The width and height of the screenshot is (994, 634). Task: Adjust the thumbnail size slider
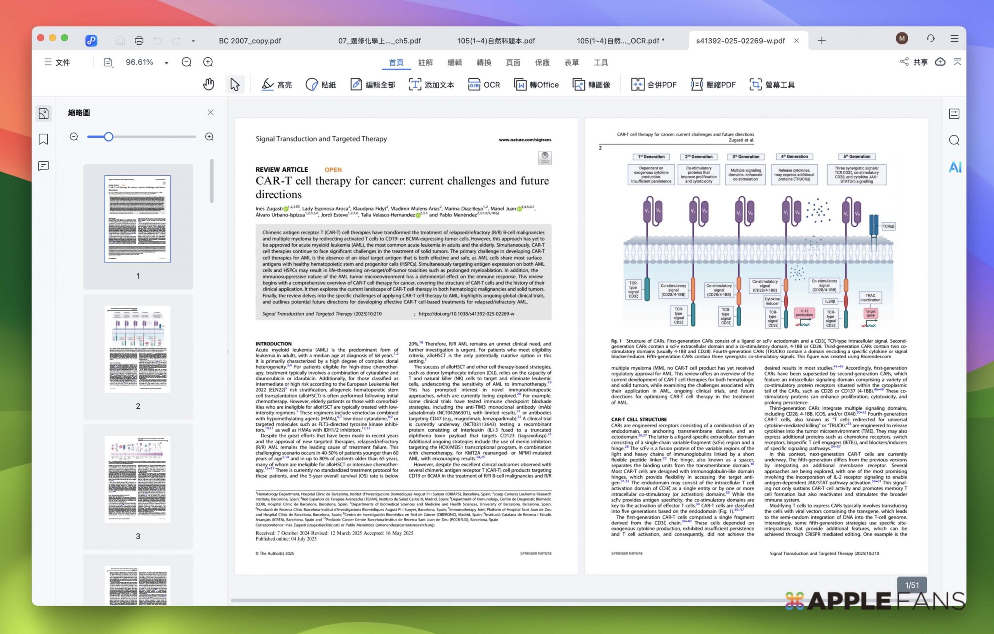109,137
